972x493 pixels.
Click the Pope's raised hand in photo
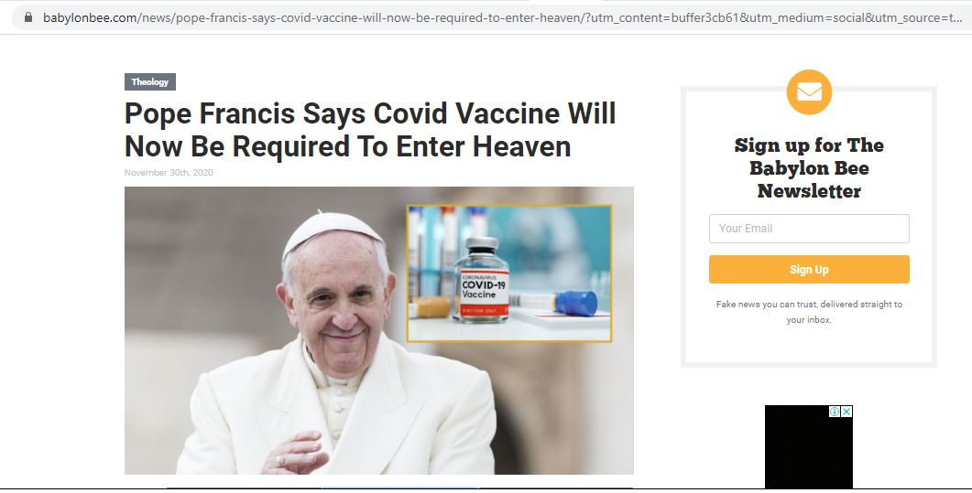coord(294,454)
